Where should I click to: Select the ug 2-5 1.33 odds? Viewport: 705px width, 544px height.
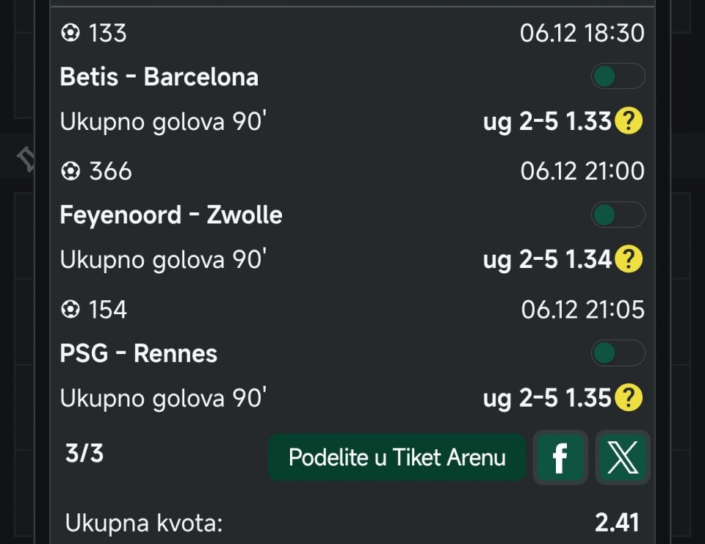pyautogui.click(x=546, y=122)
